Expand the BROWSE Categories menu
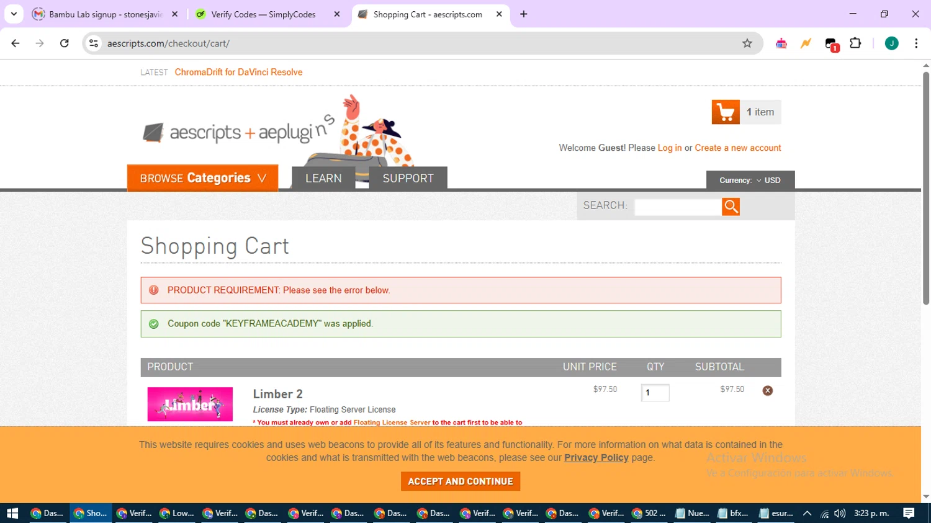This screenshot has width=931, height=523. tap(202, 178)
